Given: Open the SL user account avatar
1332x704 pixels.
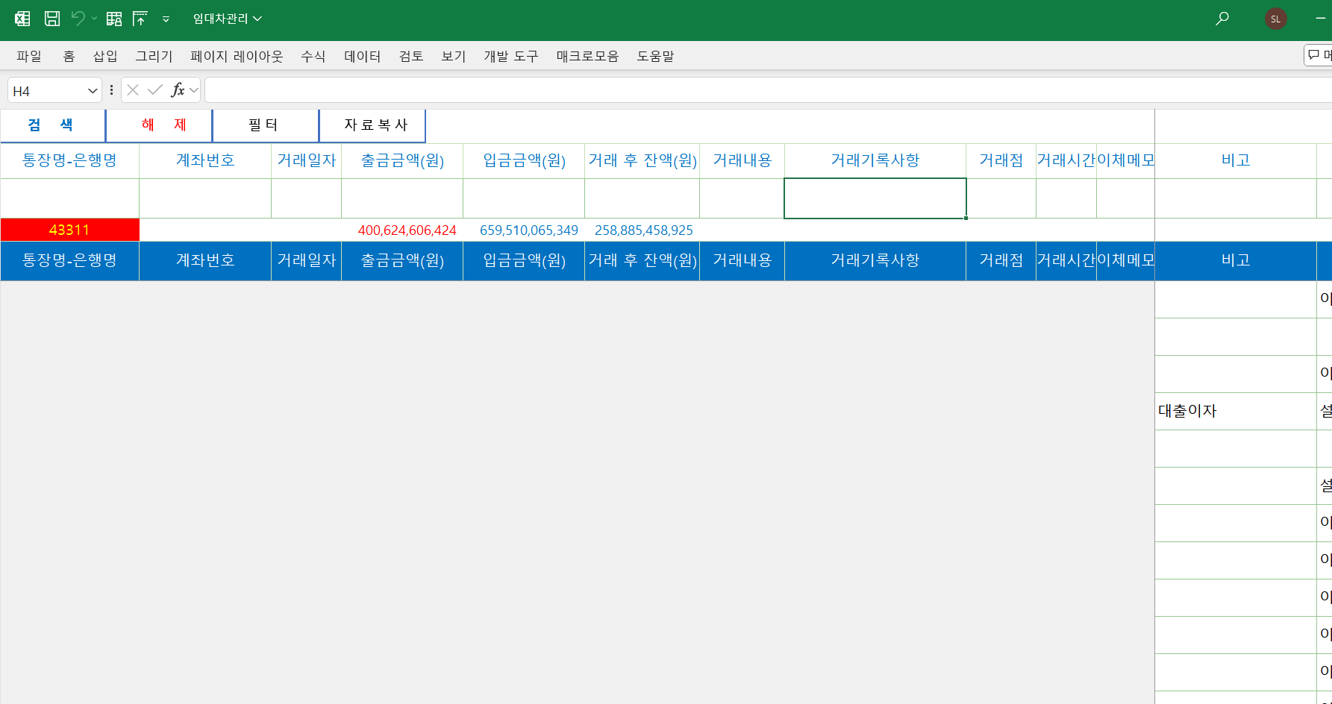Looking at the screenshot, I should click(x=1276, y=19).
